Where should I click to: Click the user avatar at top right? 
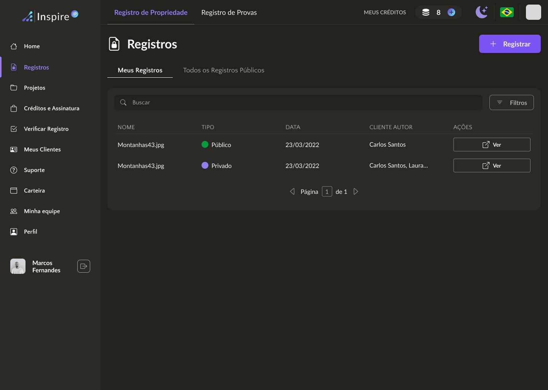click(533, 12)
